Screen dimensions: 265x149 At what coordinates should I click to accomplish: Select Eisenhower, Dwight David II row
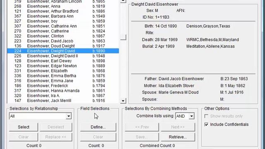coord(63,56)
